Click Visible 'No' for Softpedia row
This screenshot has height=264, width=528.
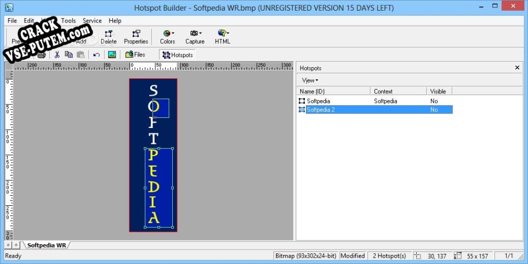coord(434,101)
